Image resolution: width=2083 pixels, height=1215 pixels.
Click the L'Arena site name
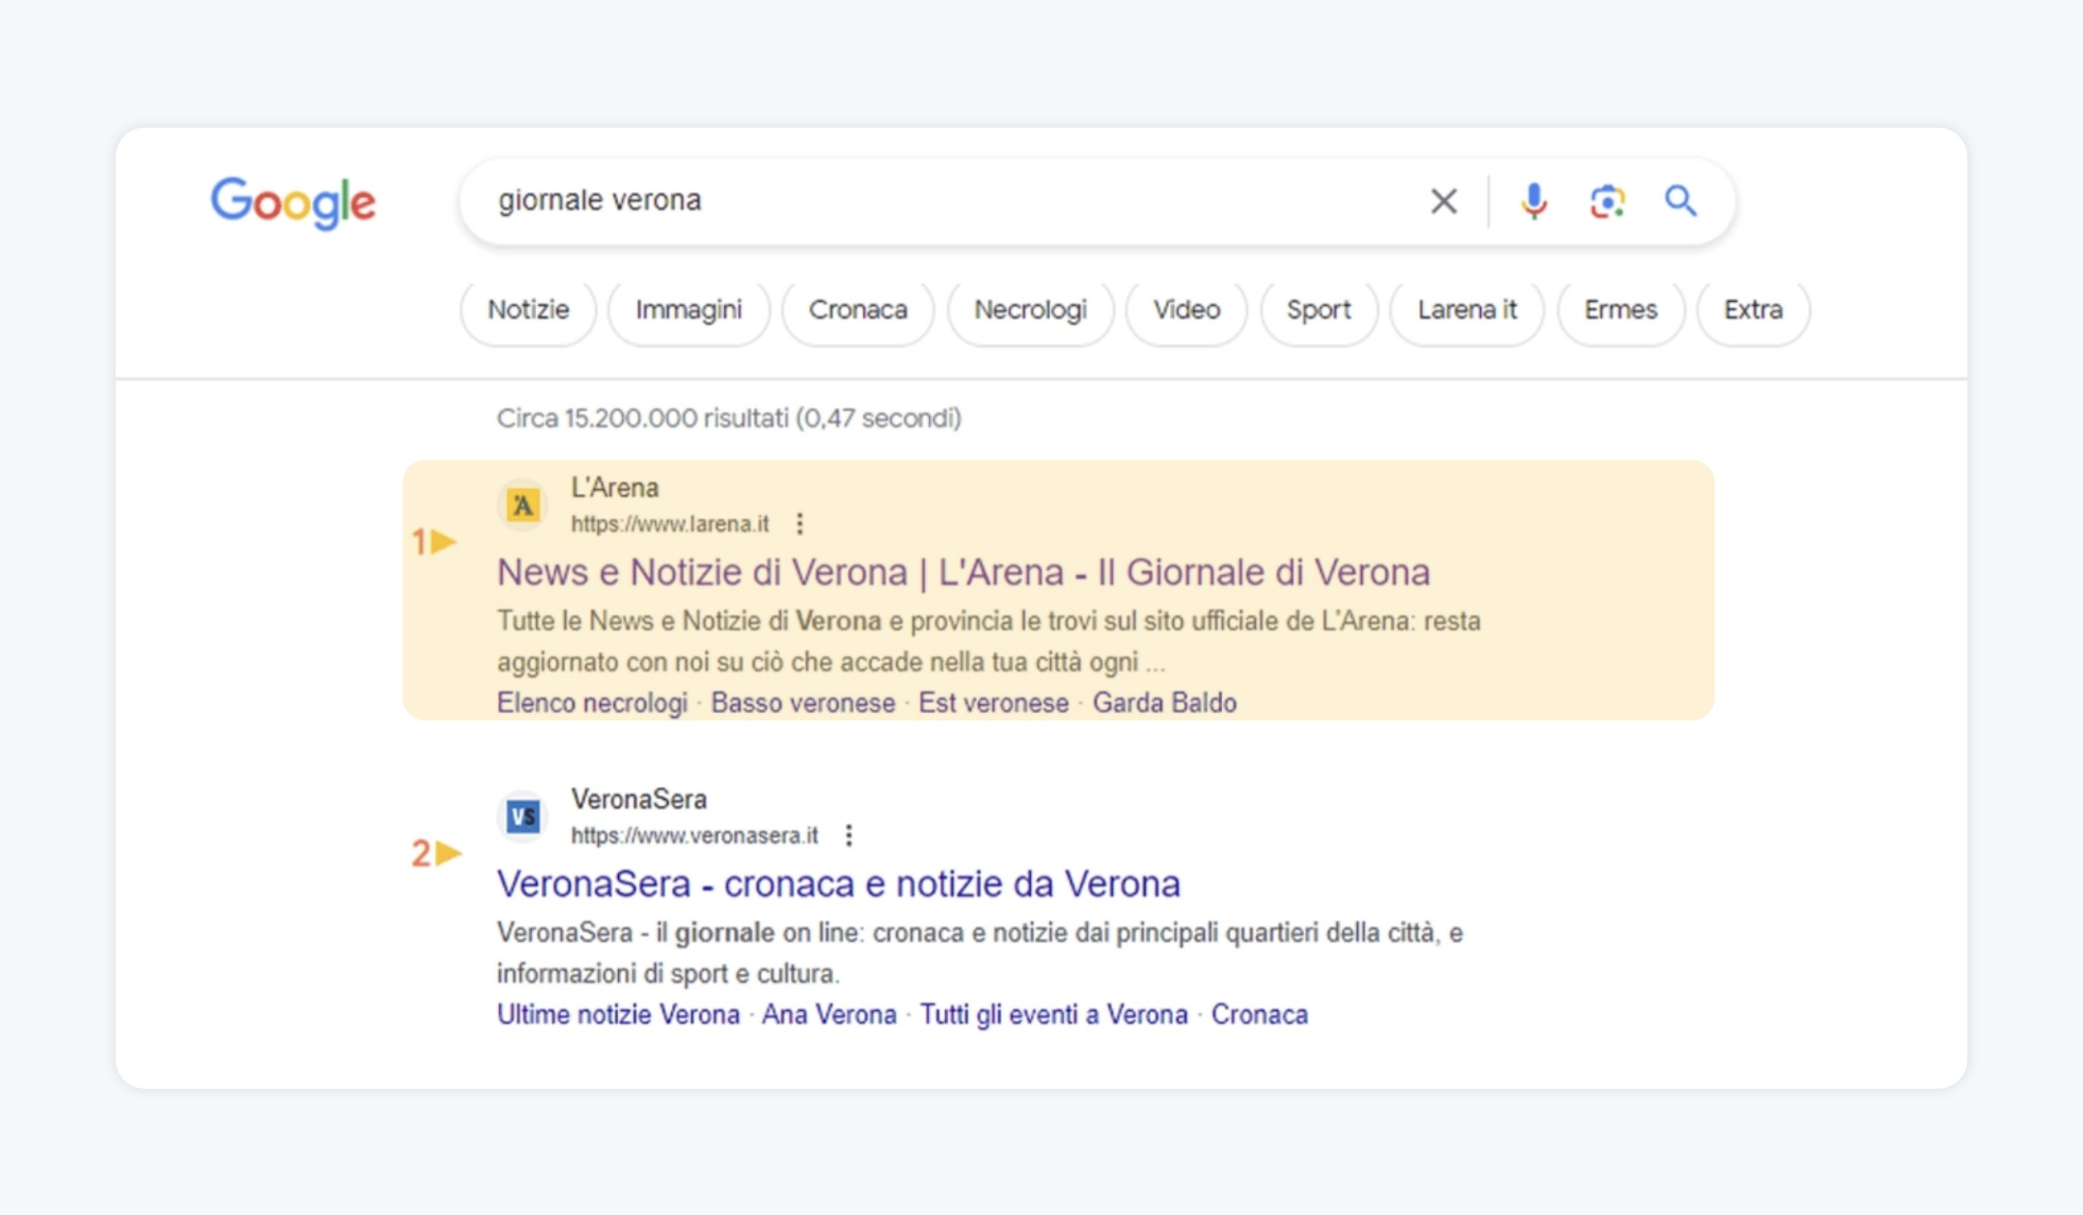(615, 488)
